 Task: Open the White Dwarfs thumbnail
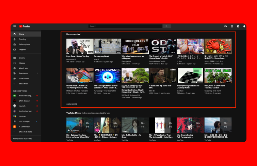108,76
